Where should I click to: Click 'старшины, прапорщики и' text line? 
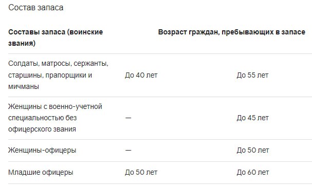click(x=50, y=76)
